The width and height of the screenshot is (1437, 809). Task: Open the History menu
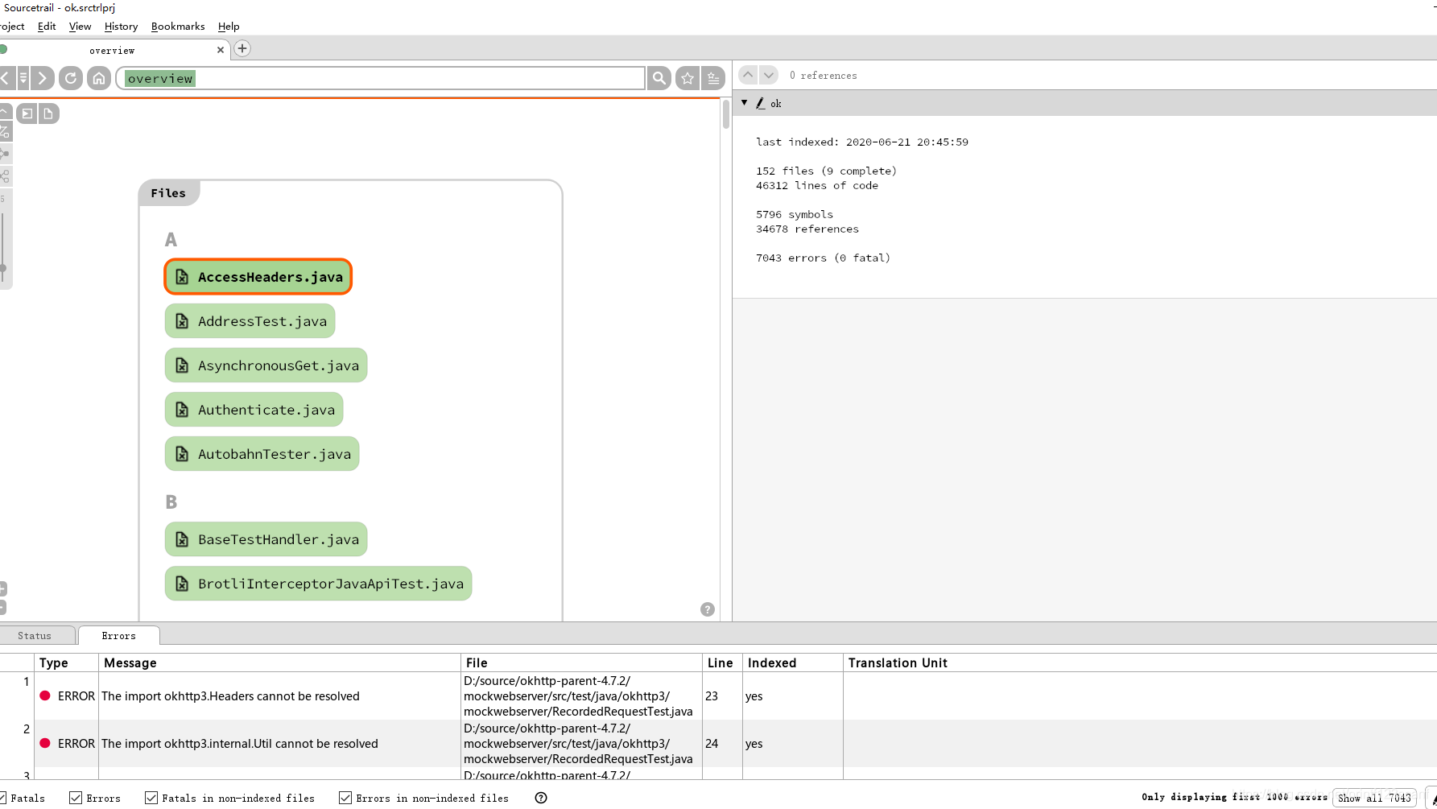tap(121, 27)
